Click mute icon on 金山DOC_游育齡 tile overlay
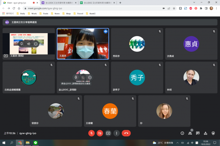Screen dimensions: 220x146 click(83, 78)
